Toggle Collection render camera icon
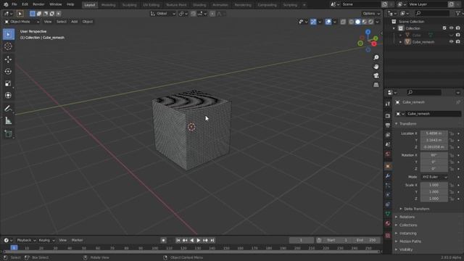The height and width of the screenshot is (261, 464). [x=458, y=28]
